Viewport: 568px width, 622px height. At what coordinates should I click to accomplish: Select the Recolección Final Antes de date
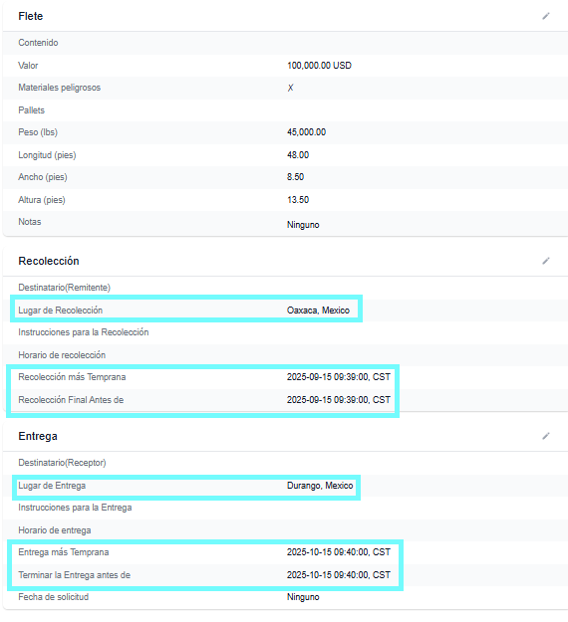(x=339, y=399)
